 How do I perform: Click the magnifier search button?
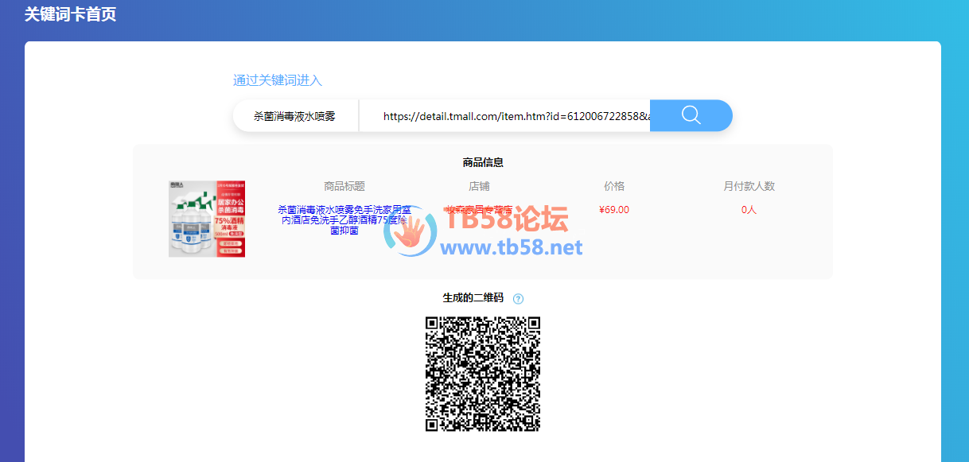point(691,115)
